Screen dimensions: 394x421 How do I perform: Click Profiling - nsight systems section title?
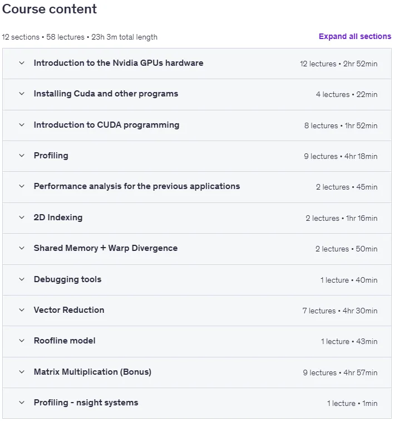(x=86, y=403)
